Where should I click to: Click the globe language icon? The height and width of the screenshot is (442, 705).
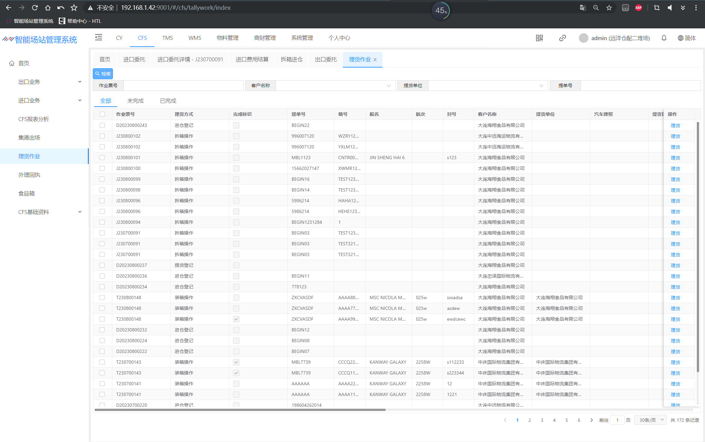tap(681, 38)
